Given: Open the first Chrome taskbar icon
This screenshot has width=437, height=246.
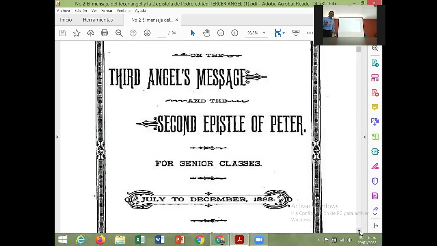Looking at the screenshot, I should pos(200,240).
